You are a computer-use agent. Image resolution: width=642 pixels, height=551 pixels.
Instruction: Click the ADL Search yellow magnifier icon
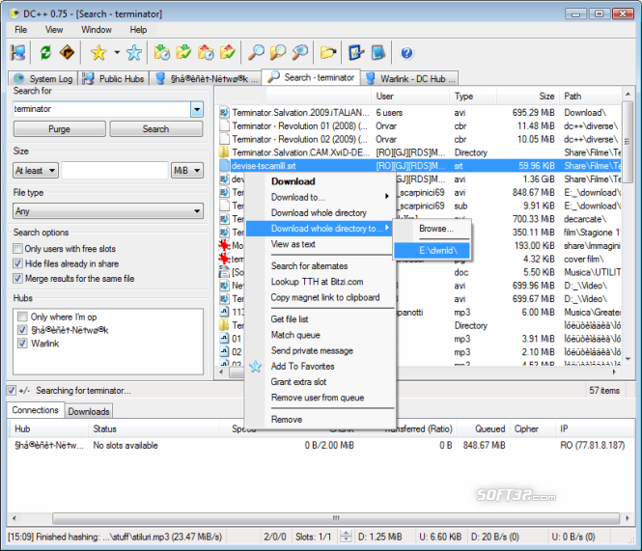click(x=278, y=53)
